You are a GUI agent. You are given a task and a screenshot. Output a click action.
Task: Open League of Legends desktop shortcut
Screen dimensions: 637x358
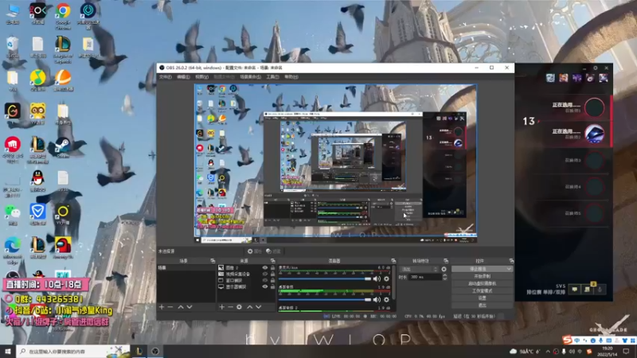click(x=63, y=49)
